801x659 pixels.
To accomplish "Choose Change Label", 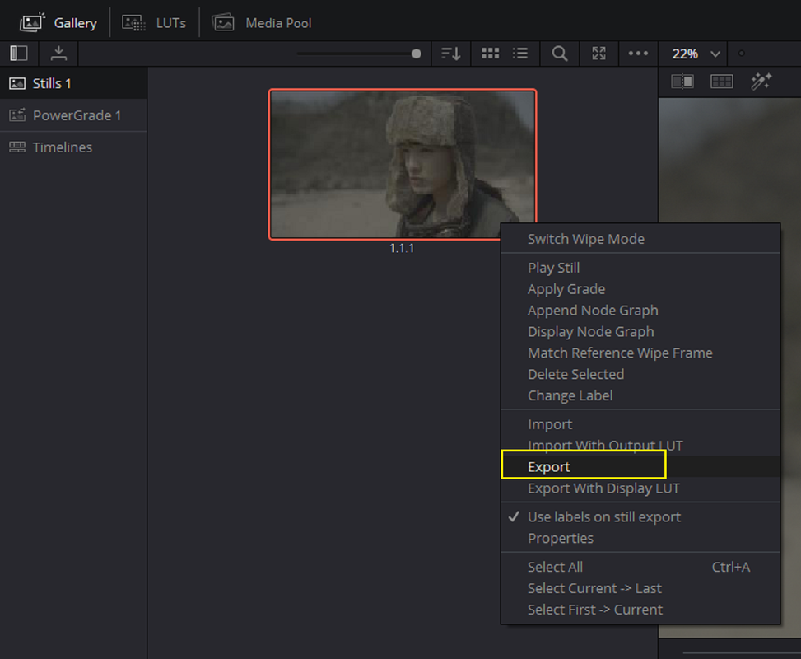I will (640, 395).
